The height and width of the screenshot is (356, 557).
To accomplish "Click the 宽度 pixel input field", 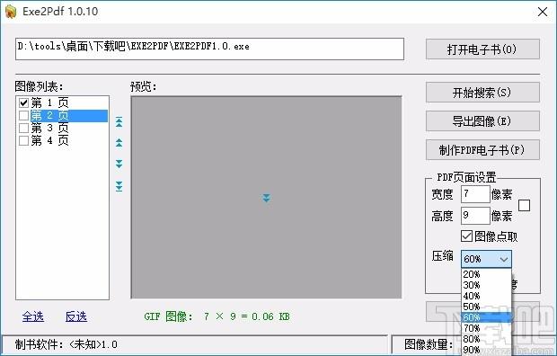I will [x=475, y=194].
